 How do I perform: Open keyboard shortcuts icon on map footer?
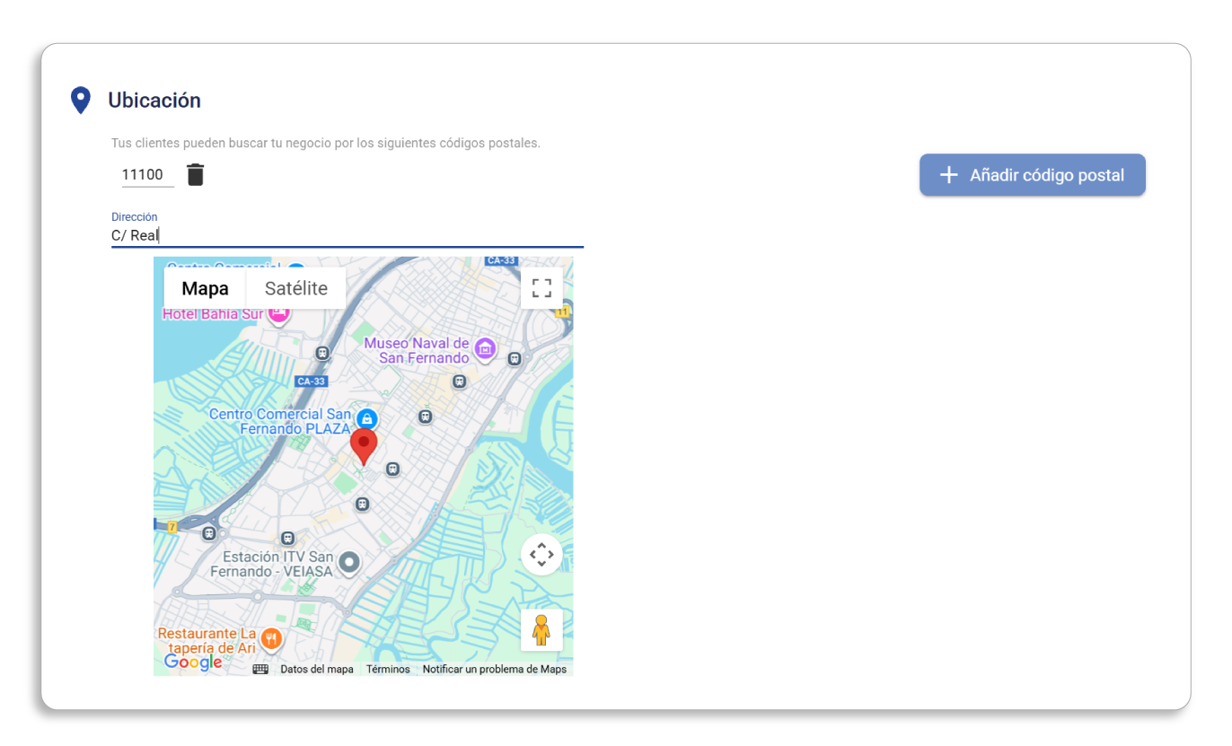(x=260, y=670)
